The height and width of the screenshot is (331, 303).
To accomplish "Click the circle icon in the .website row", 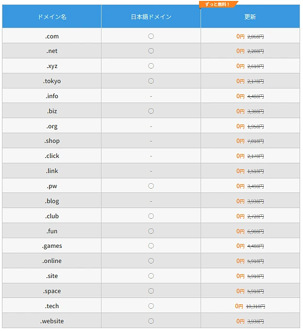I will (x=151, y=321).
